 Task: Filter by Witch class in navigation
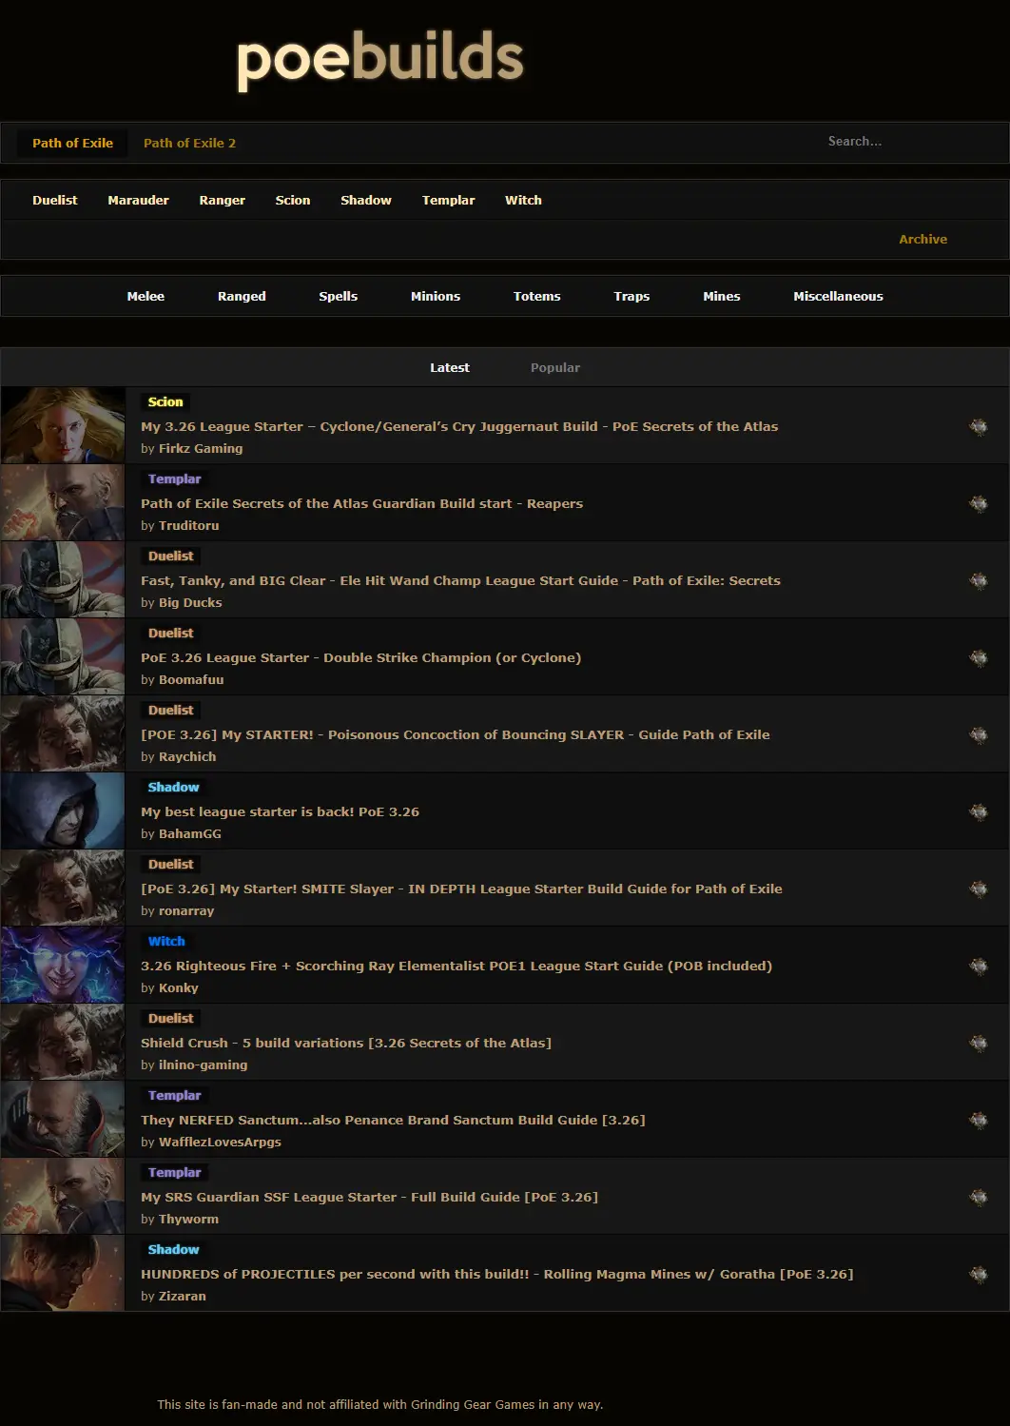(x=523, y=200)
